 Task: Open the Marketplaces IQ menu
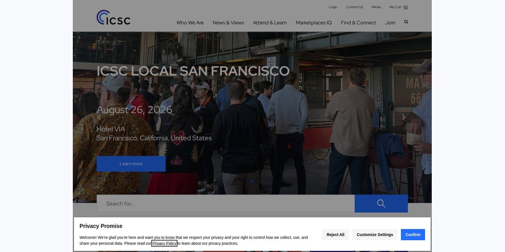pyautogui.click(x=314, y=23)
